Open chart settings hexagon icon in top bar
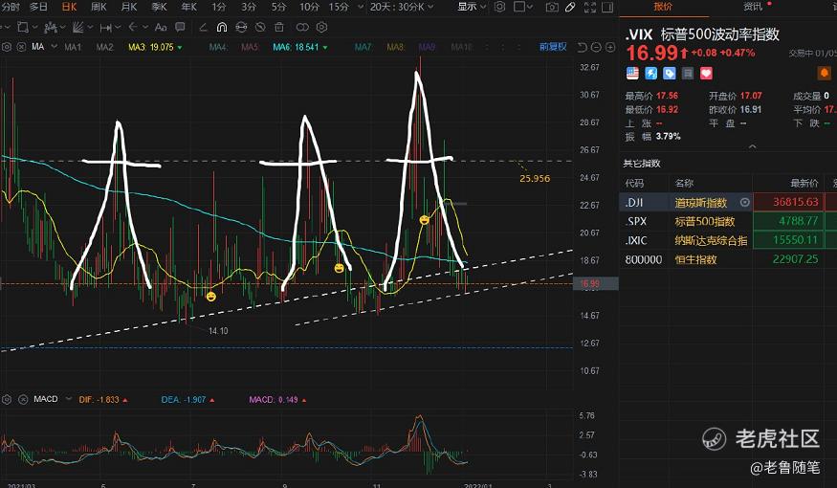837x488 pixels. click(x=499, y=7)
